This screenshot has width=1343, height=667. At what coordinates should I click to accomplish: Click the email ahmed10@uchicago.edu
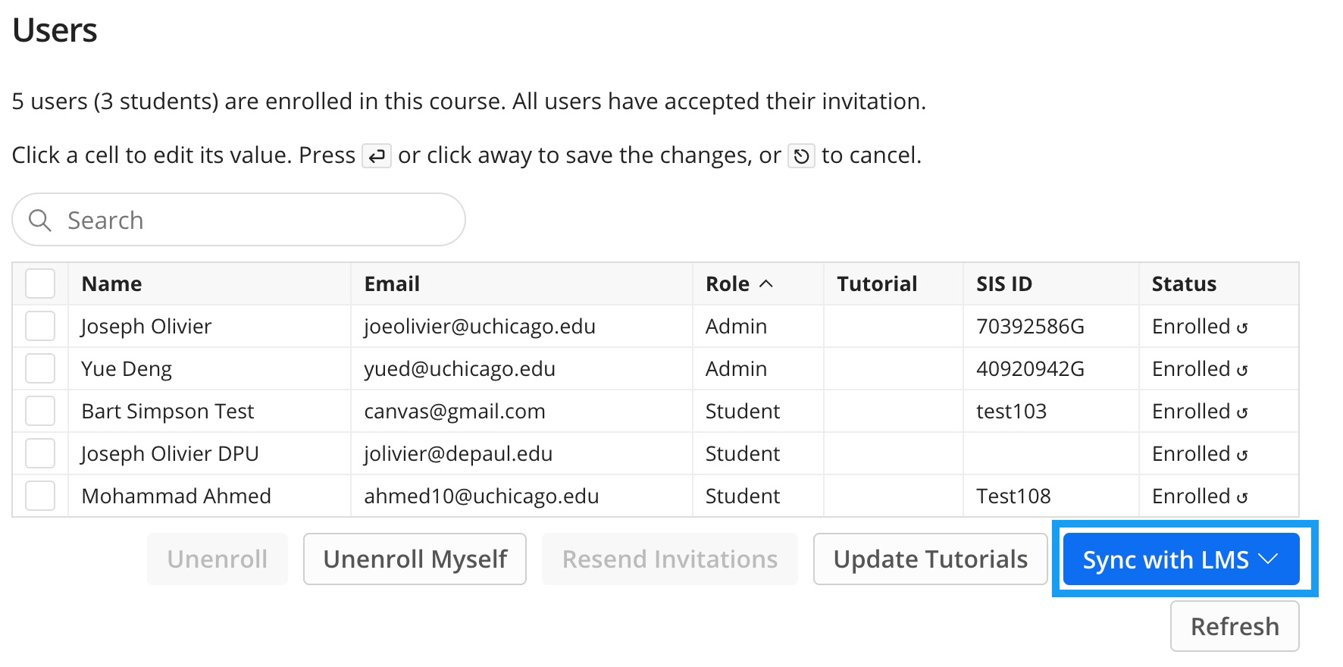[481, 496]
